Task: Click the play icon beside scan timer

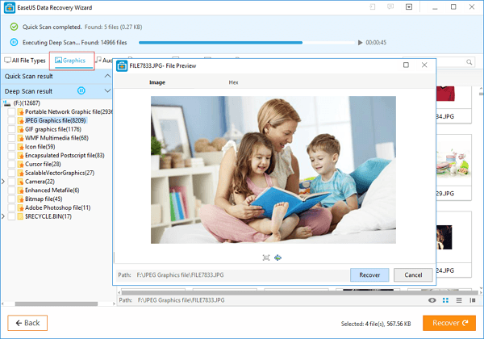Action: click(361, 42)
